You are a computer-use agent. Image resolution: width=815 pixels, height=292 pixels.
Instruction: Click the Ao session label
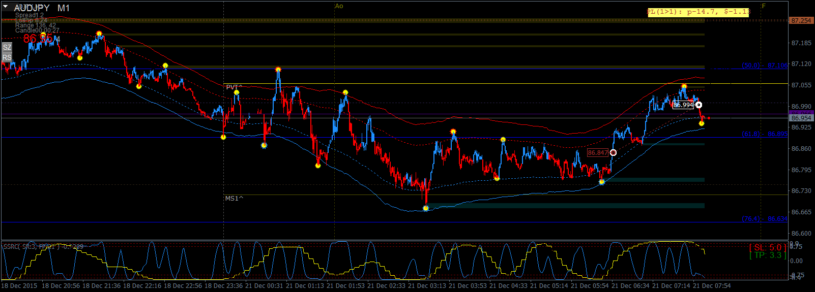pos(339,6)
